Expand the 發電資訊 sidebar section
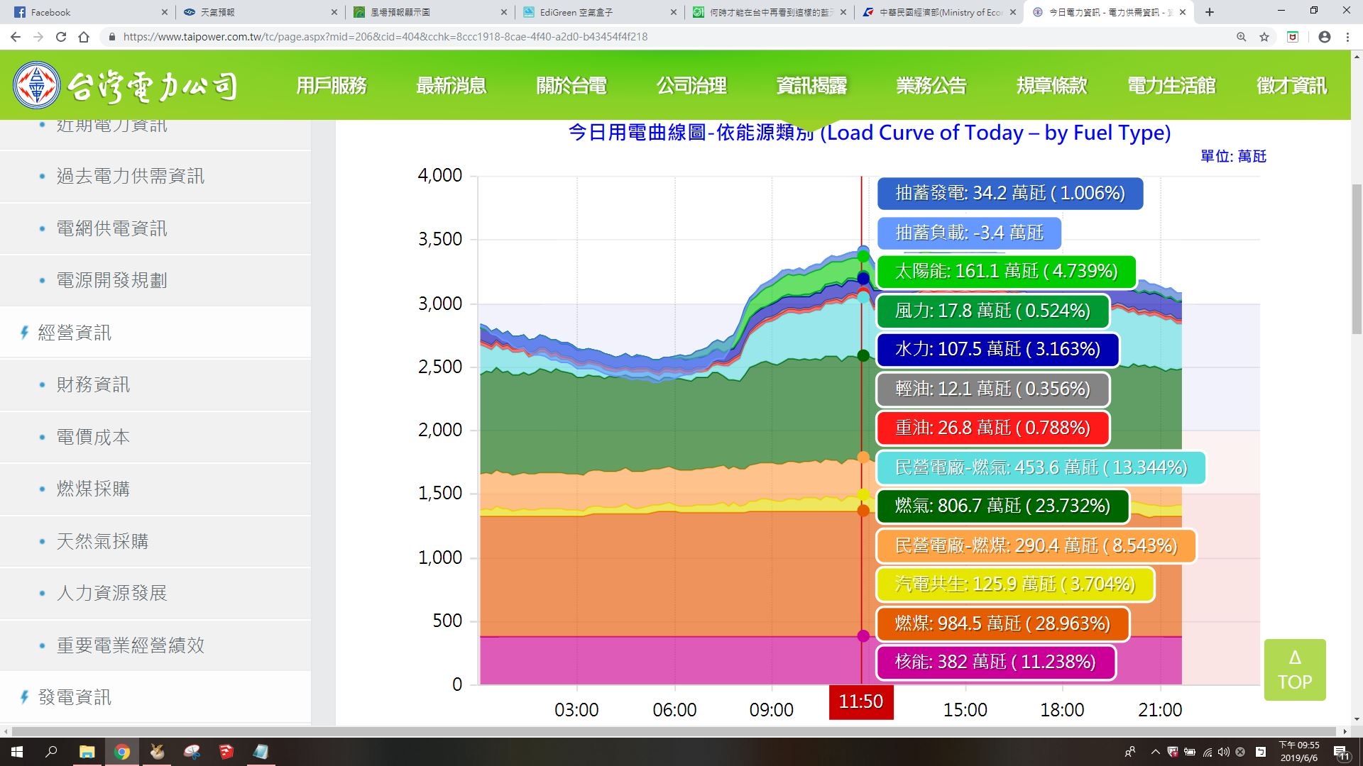The image size is (1363, 766). point(155,697)
